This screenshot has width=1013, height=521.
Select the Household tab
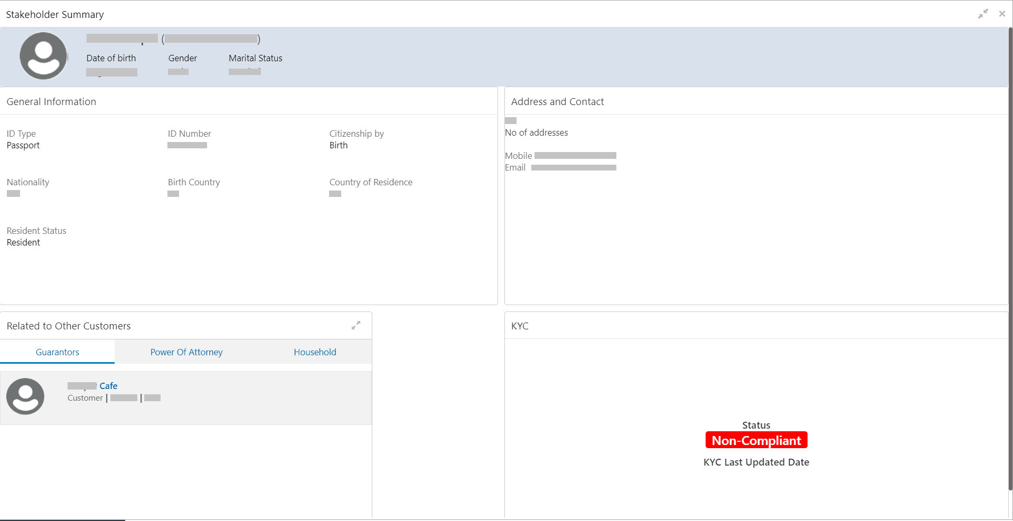pos(315,352)
